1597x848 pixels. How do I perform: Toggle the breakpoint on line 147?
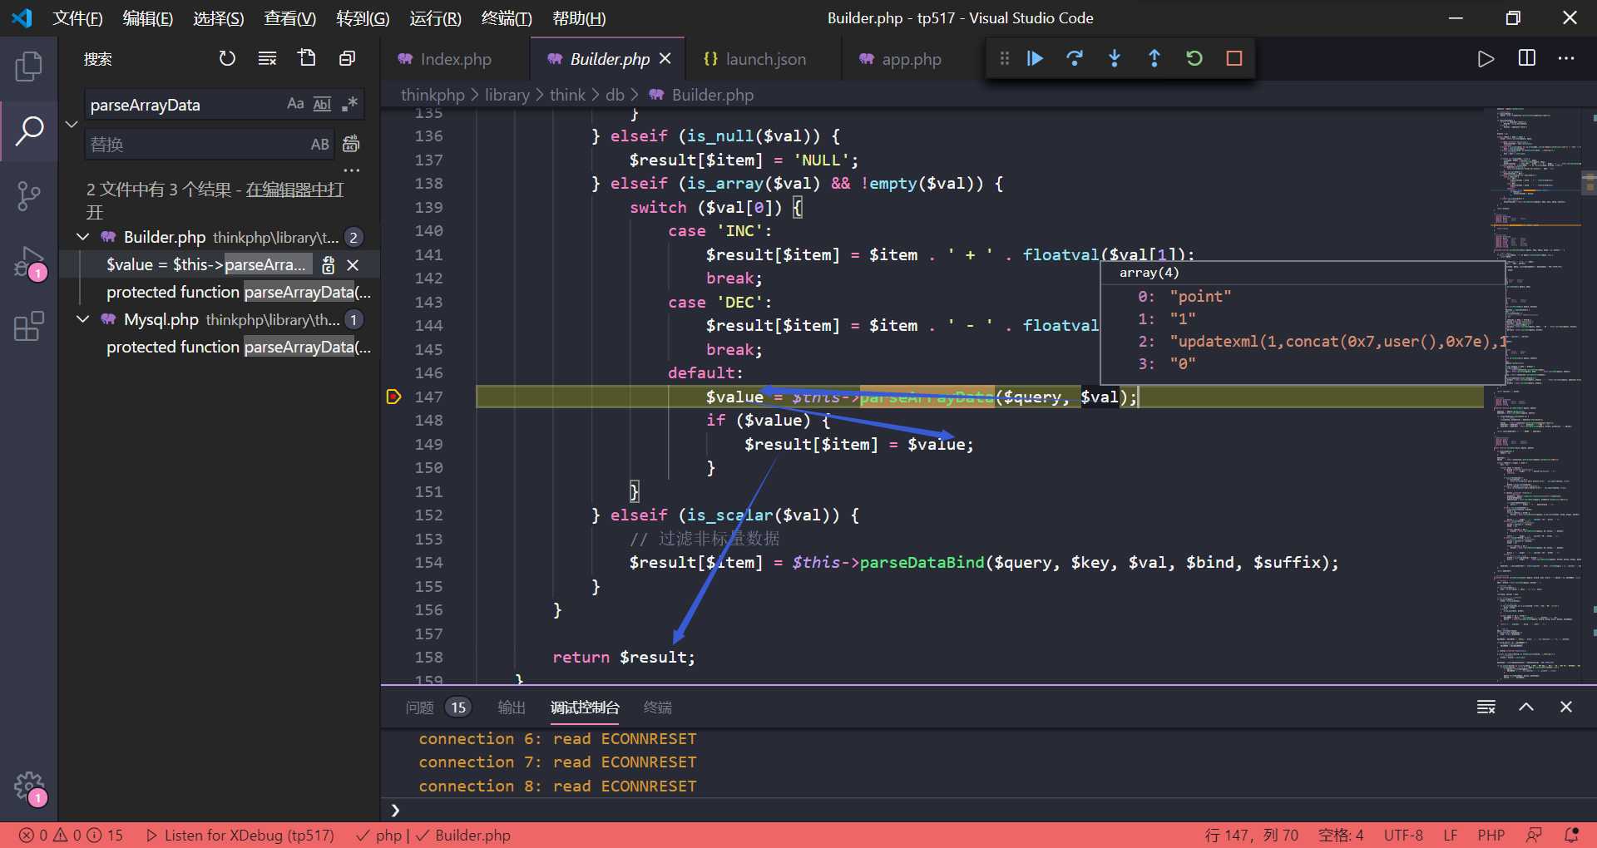(x=394, y=397)
